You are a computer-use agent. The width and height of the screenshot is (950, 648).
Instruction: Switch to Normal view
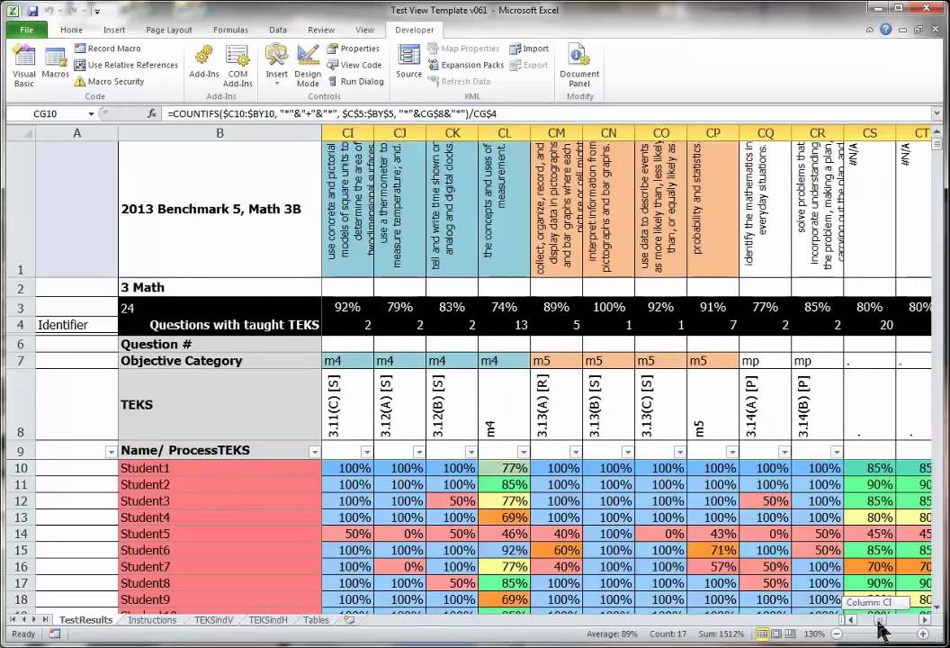[762, 634]
